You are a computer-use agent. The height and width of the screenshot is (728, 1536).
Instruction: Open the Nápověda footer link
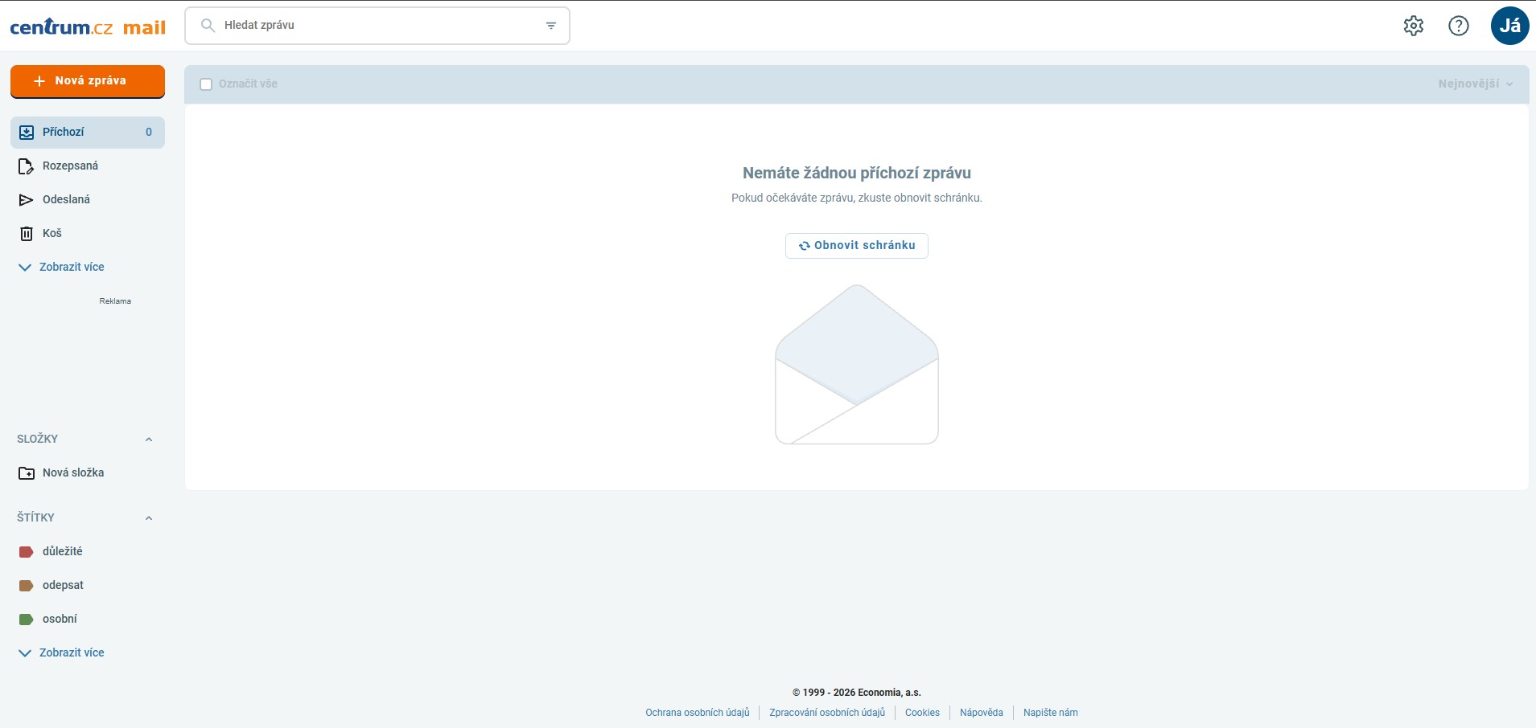981,713
